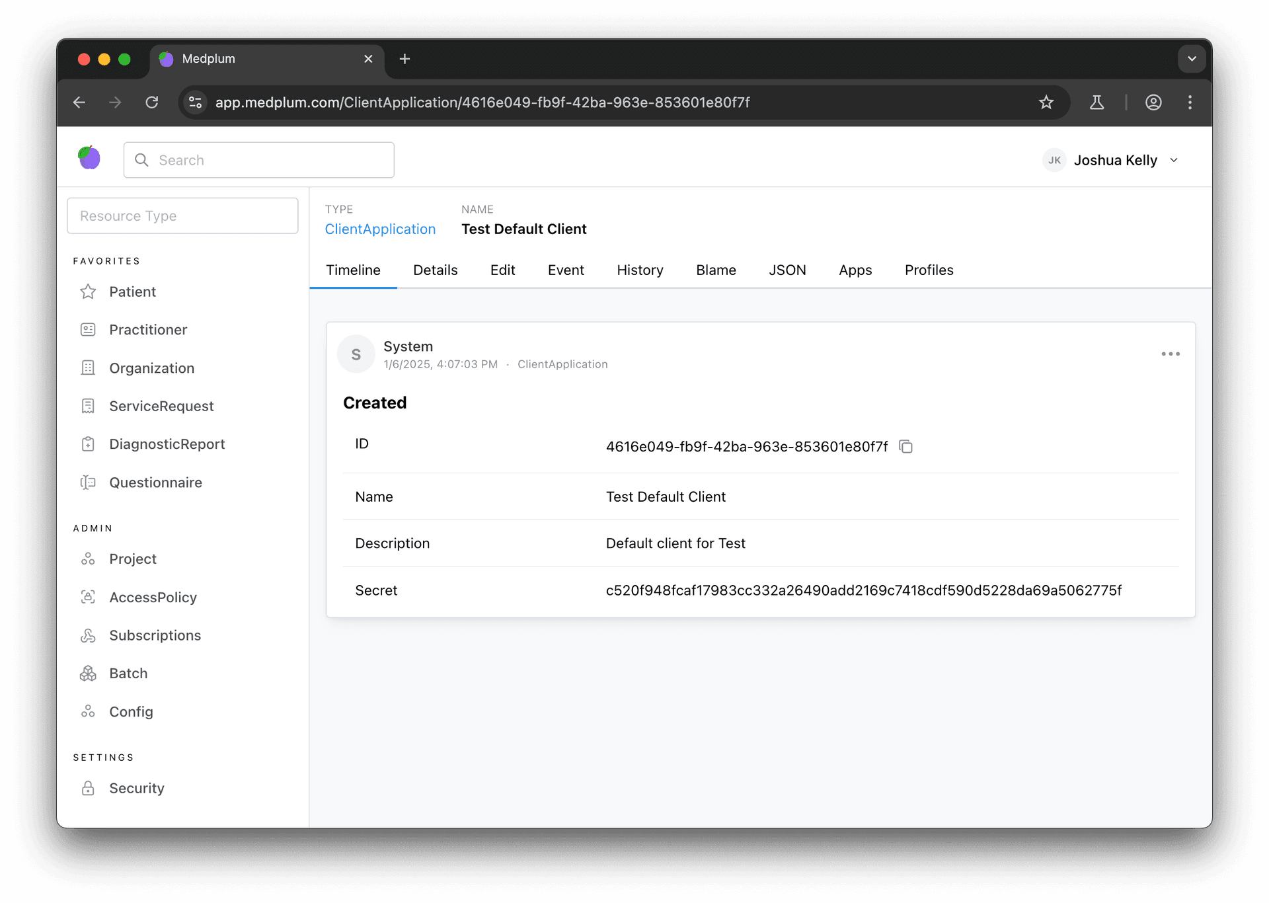
Task: Open the Chrome profile icon
Action: click(x=1153, y=102)
